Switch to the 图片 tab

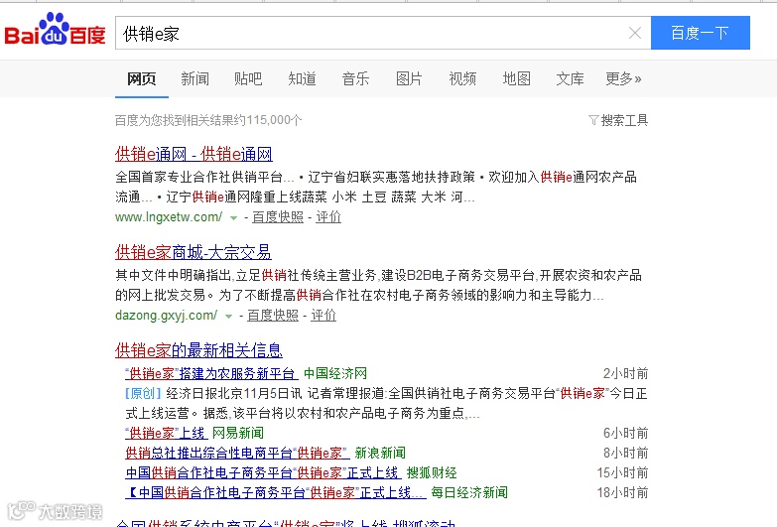[x=409, y=78]
